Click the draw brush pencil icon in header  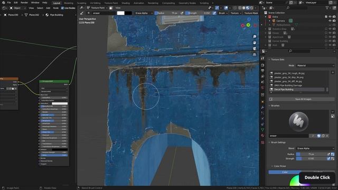click(82, 13)
